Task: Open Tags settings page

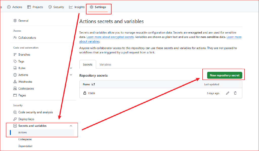Action: coord(21,61)
